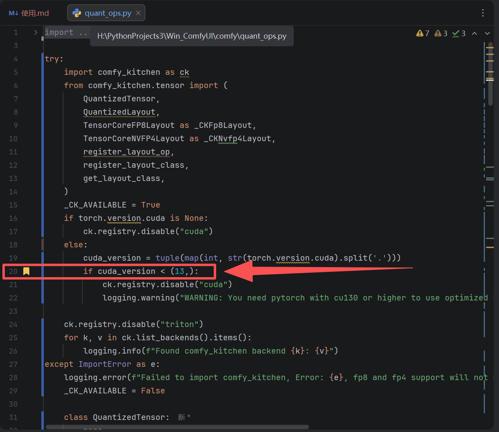Click on 'register_layout_op' on line 11
499x432 pixels.
pos(127,152)
